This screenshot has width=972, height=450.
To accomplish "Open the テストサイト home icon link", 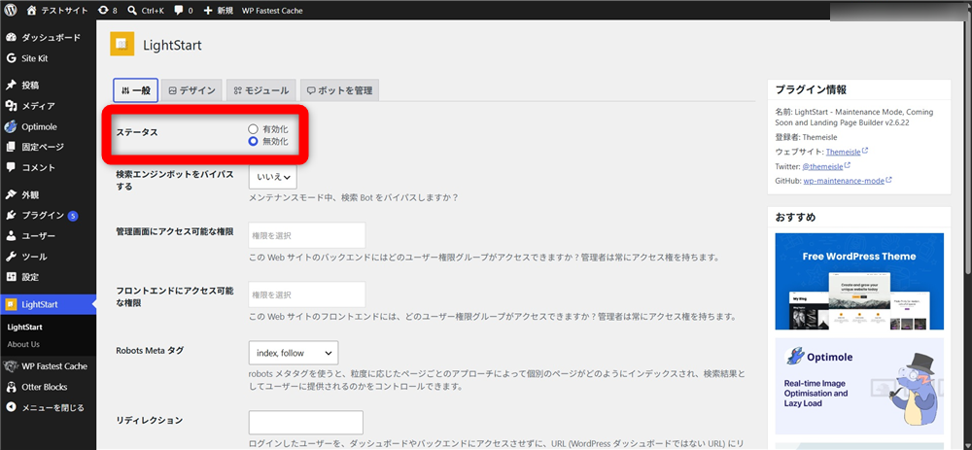I will pos(32,10).
